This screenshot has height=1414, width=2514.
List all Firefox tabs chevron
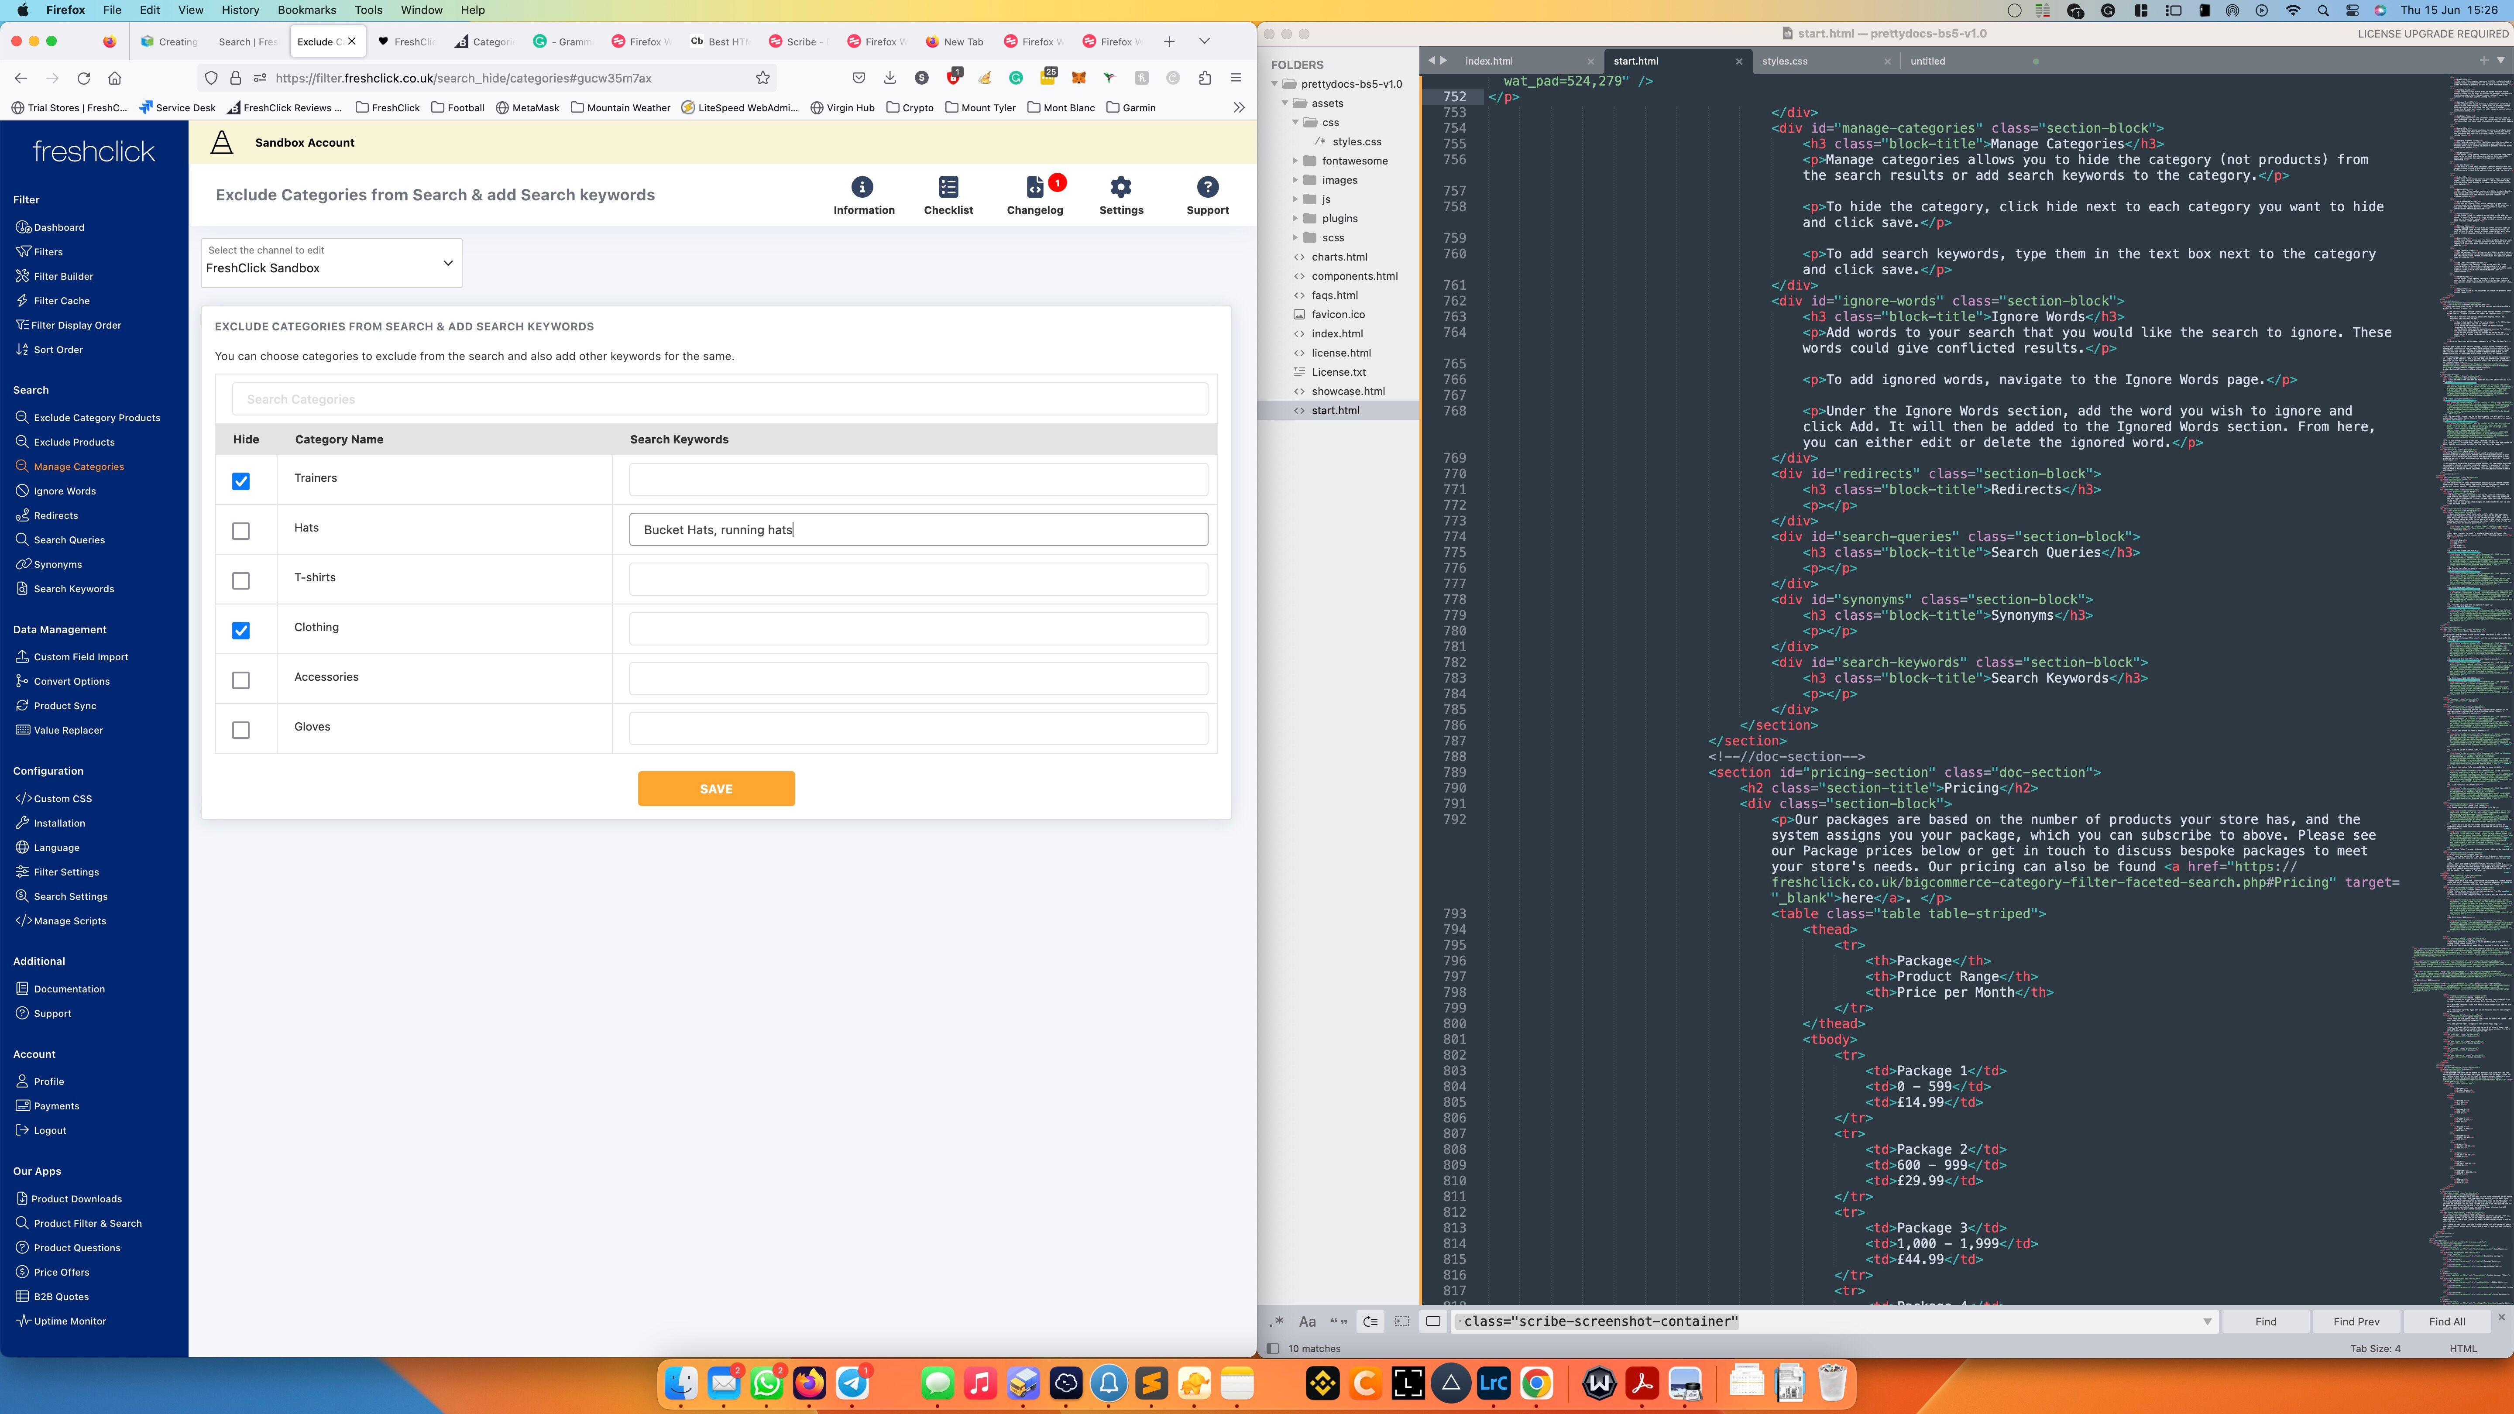[1204, 42]
